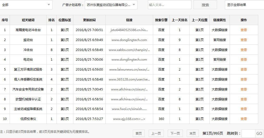This screenshot has height=138, width=264.
Task: Click the 链接属性 column header
Action: point(220,20)
